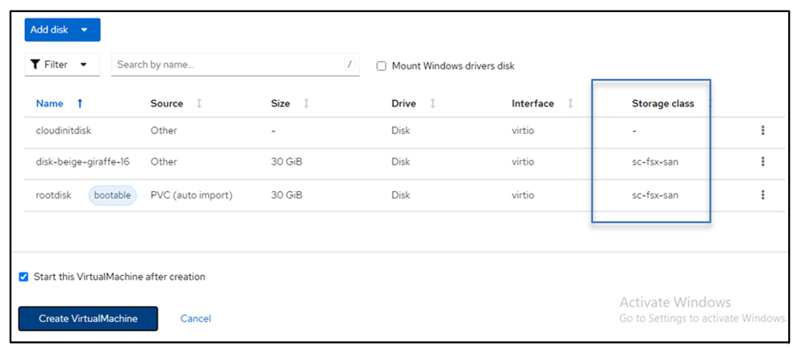Click the bootable label badge
Image resolution: width=806 pixels, height=351 pixels.
pos(112,195)
